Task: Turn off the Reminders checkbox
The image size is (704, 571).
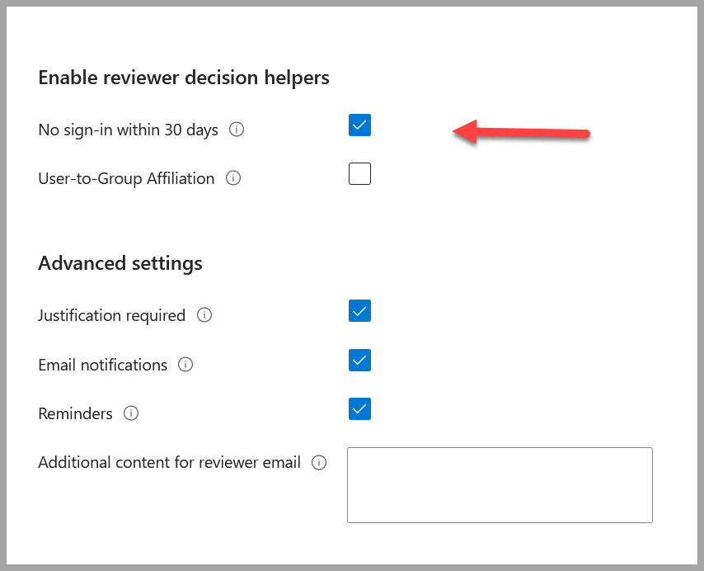Action: click(359, 408)
